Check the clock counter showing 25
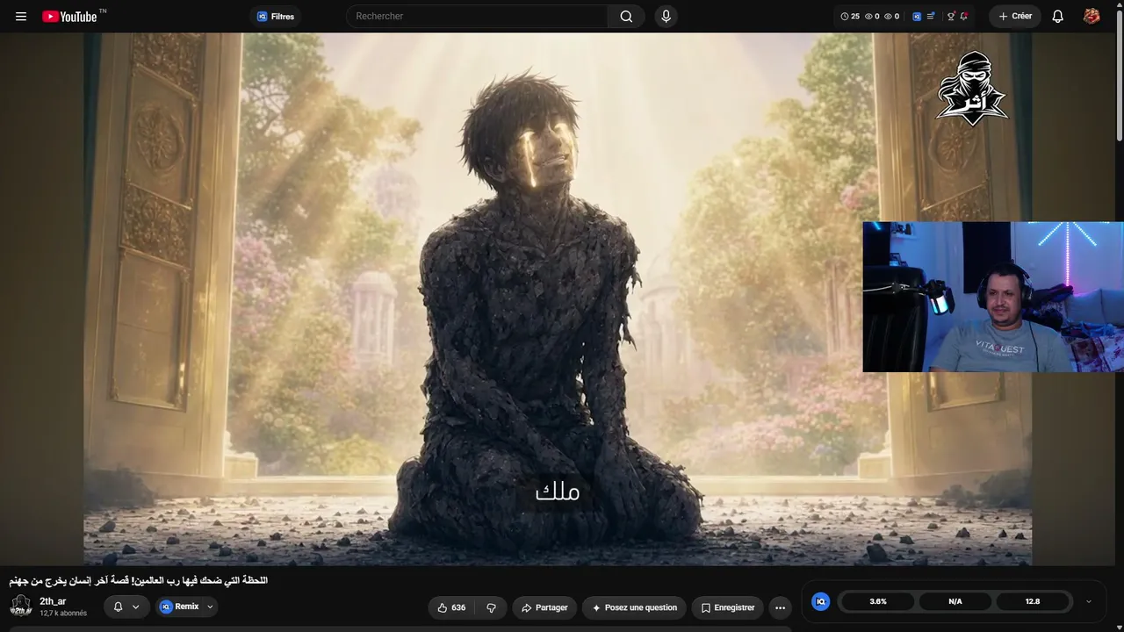 point(850,16)
